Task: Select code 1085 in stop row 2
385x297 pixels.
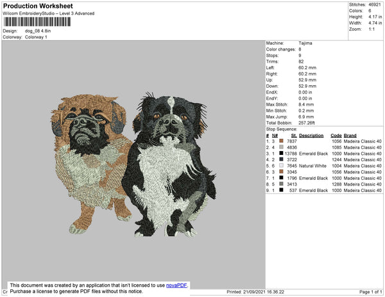Action: 337,147
